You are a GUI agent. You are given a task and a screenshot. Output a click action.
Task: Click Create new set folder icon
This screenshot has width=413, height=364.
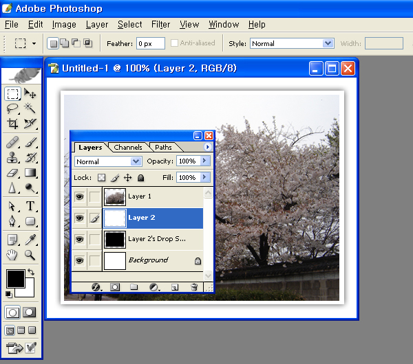click(134, 286)
